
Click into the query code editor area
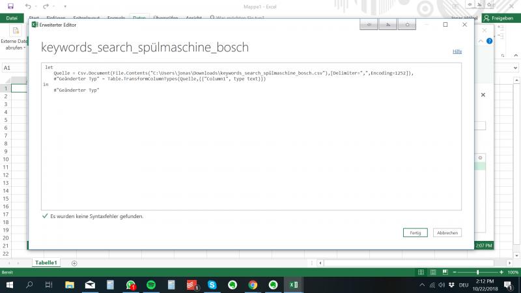click(251, 136)
